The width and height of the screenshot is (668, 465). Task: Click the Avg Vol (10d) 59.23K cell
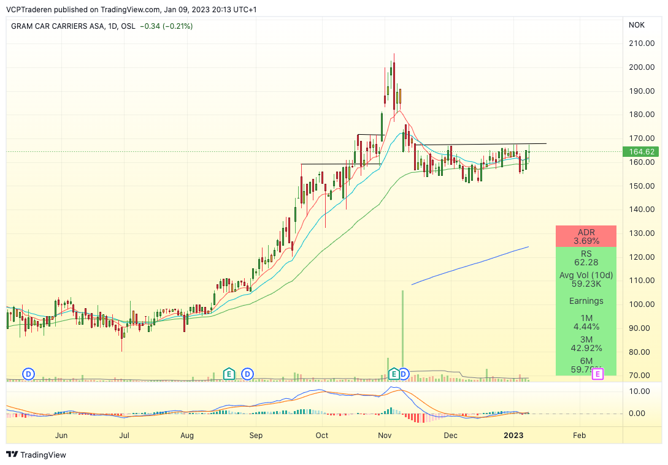pos(586,279)
